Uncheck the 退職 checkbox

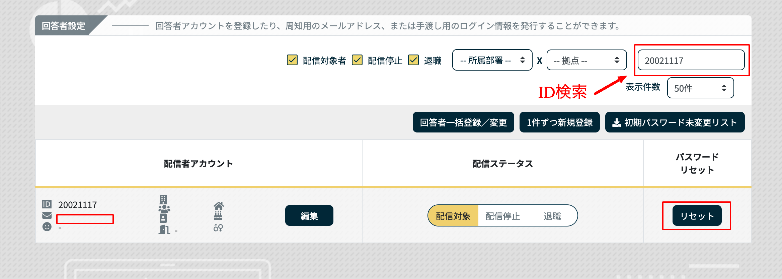coord(413,60)
